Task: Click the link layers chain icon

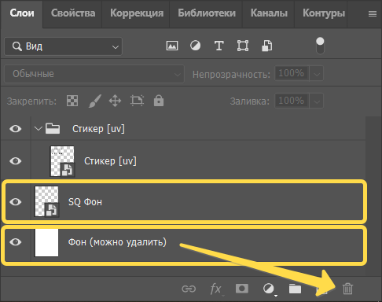Action: tap(189, 289)
